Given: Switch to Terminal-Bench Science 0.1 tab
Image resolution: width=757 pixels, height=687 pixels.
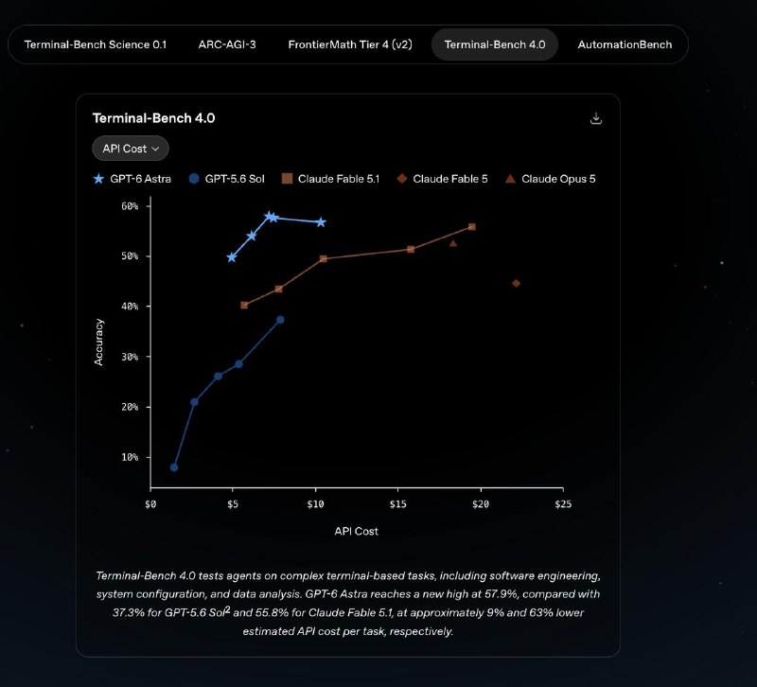Looking at the screenshot, I should [x=96, y=44].
